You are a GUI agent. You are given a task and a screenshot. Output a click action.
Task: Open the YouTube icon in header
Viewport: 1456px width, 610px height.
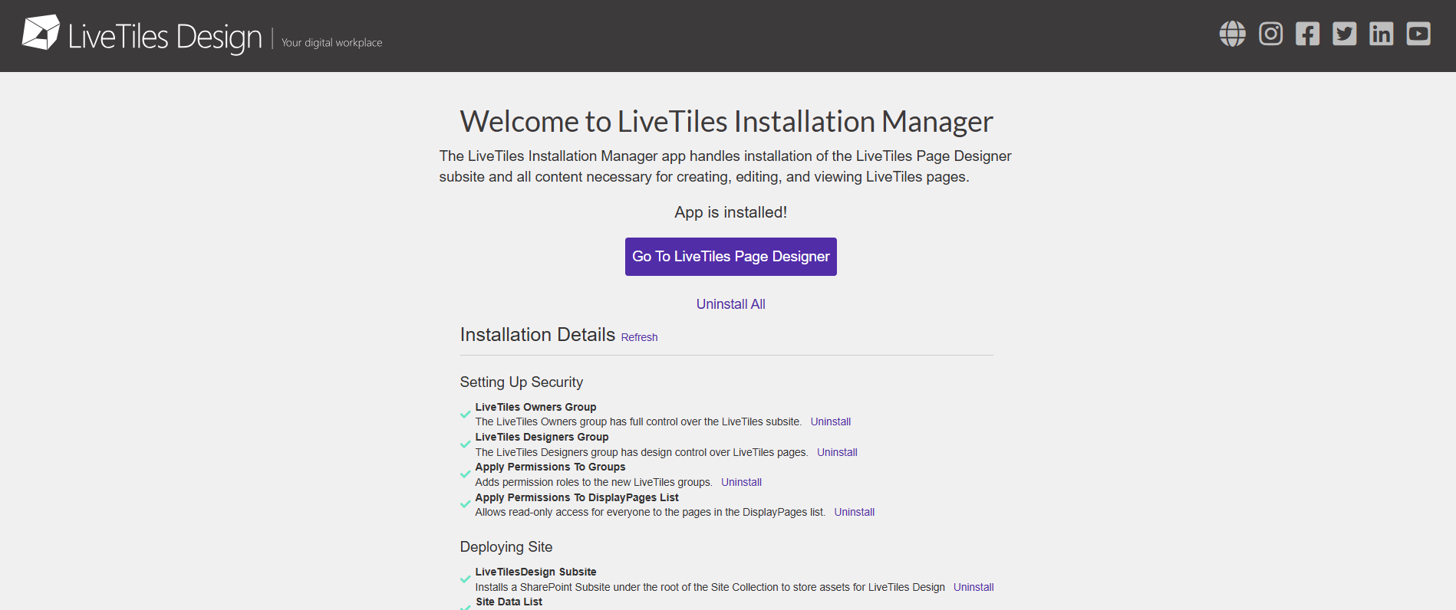tap(1418, 34)
